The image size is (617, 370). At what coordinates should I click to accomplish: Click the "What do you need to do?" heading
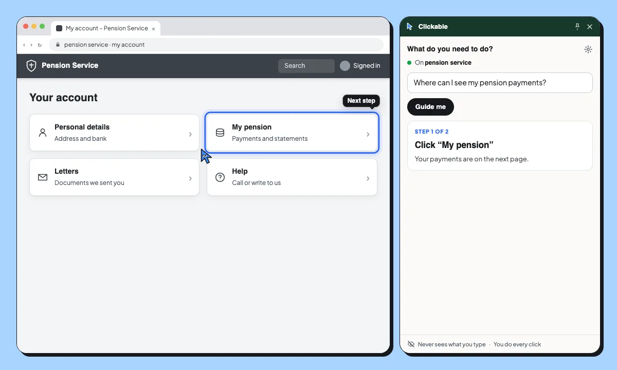(450, 49)
